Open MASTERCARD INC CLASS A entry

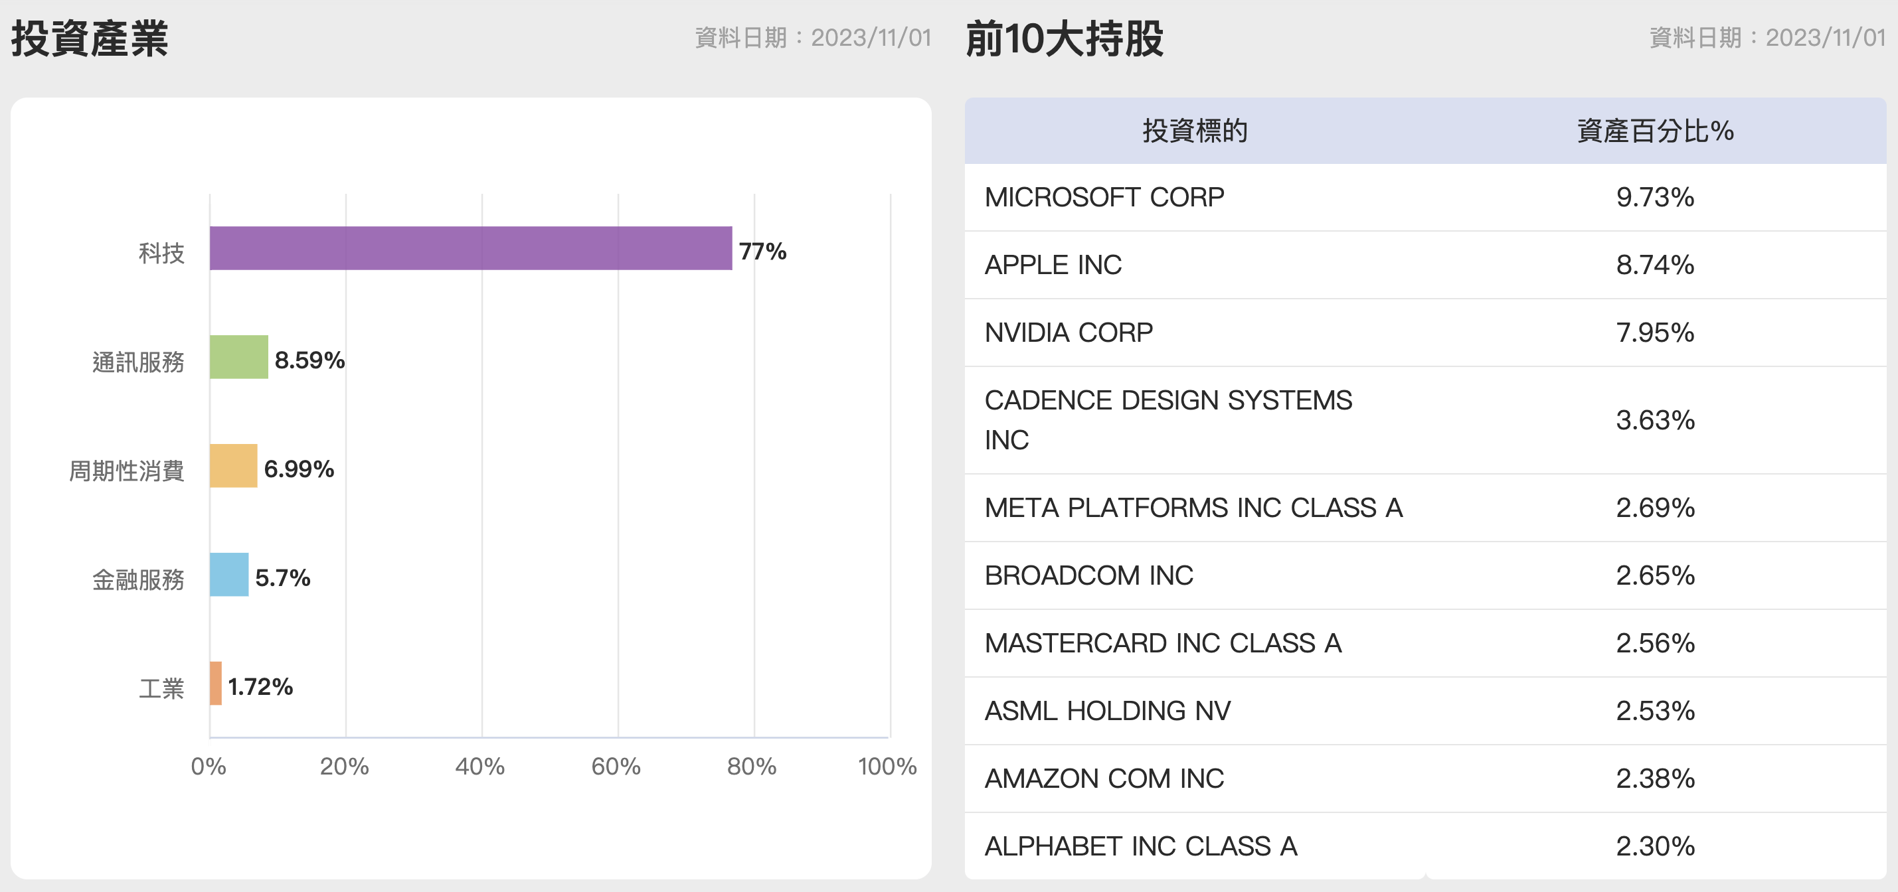tap(1163, 644)
